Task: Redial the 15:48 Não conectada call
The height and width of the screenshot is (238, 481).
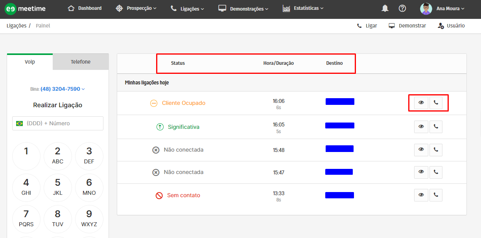Action: tap(436, 150)
